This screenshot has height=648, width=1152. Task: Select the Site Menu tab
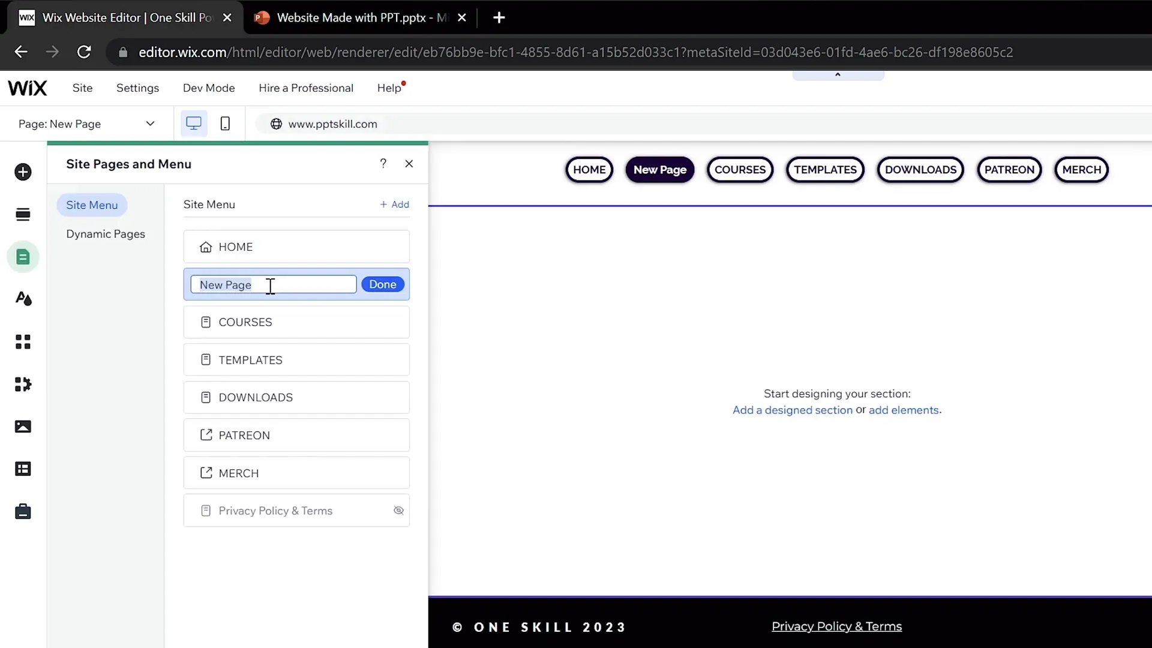(92, 205)
